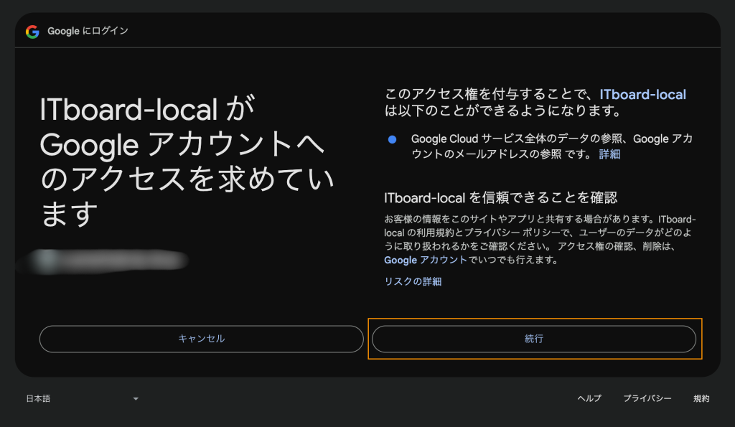Click the 'ITboard-local を信頼できることを確認' heading

(x=500, y=197)
